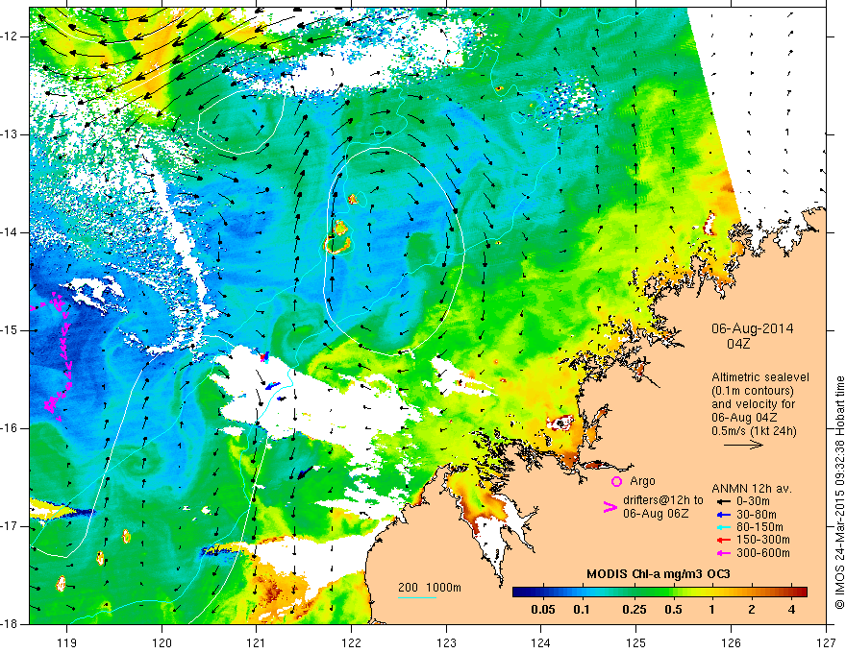
Task: Click latitude axis label -12
Action: tap(11, 36)
